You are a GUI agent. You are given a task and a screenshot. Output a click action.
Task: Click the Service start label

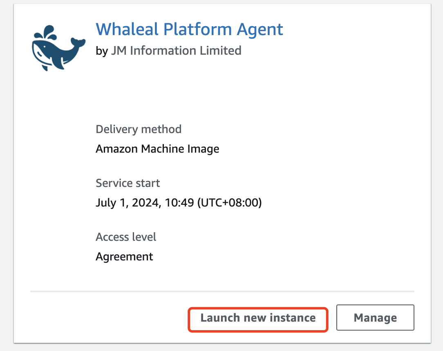(x=128, y=183)
